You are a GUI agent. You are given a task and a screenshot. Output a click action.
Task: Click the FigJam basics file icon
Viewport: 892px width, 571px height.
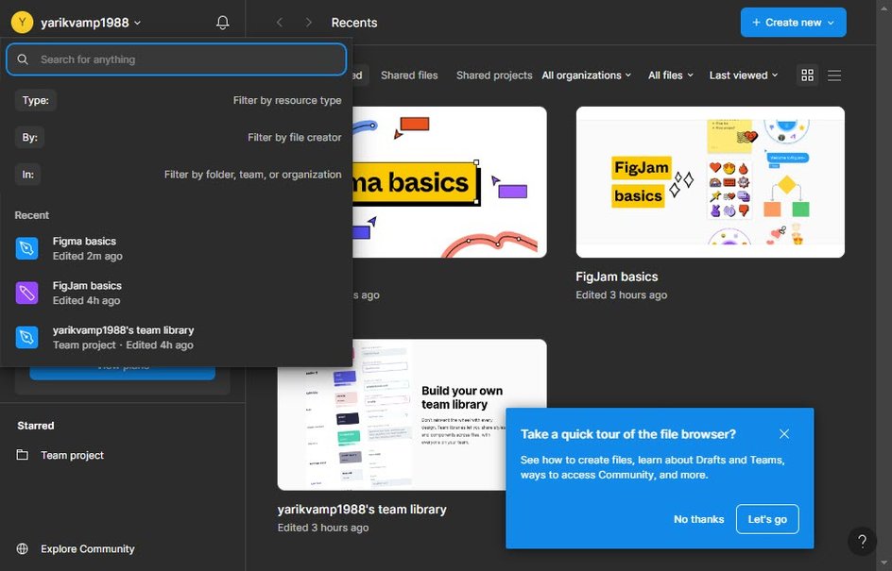[x=26, y=293]
